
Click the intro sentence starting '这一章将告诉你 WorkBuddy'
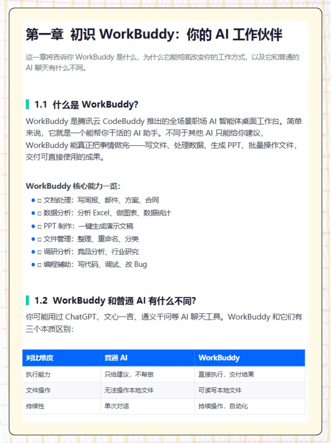162,62
